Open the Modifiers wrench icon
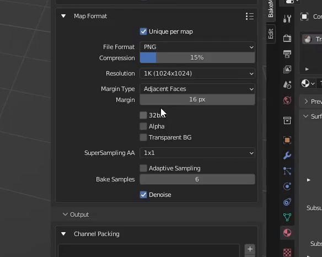 click(x=287, y=156)
